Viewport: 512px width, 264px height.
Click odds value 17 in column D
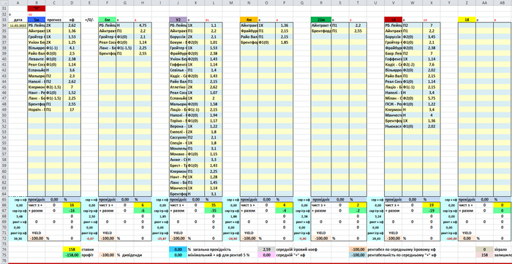(x=72, y=109)
